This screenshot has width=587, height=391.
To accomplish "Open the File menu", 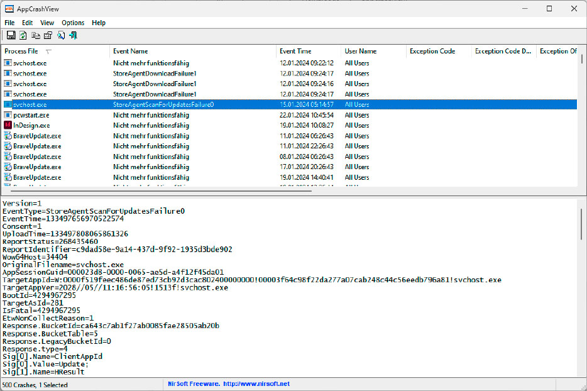I will pos(9,23).
